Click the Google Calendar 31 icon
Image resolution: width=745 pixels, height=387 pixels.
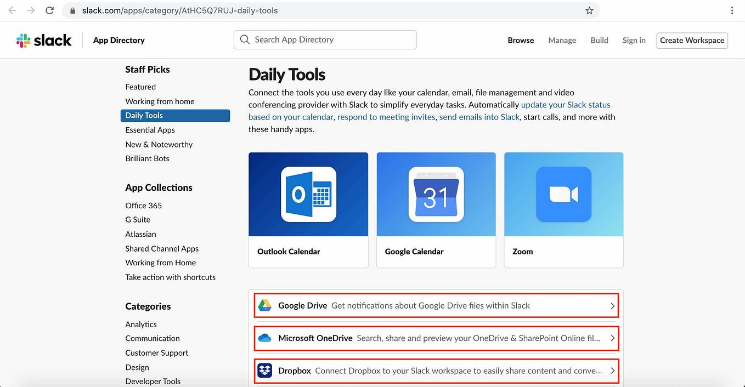point(436,194)
